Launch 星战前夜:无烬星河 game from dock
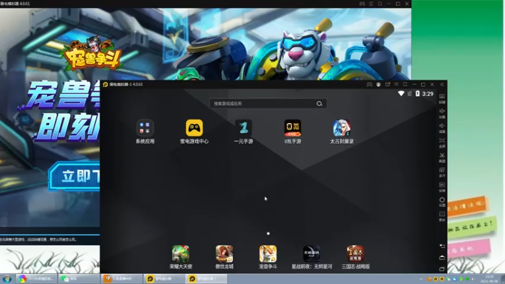Screen dimensions: 505x284 click(312, 254)
